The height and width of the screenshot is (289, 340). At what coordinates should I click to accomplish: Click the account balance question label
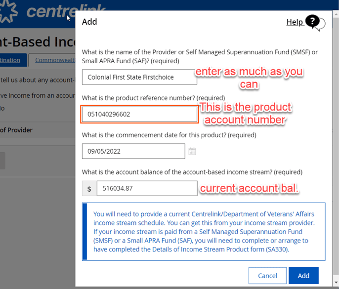(x=192, y=172)
